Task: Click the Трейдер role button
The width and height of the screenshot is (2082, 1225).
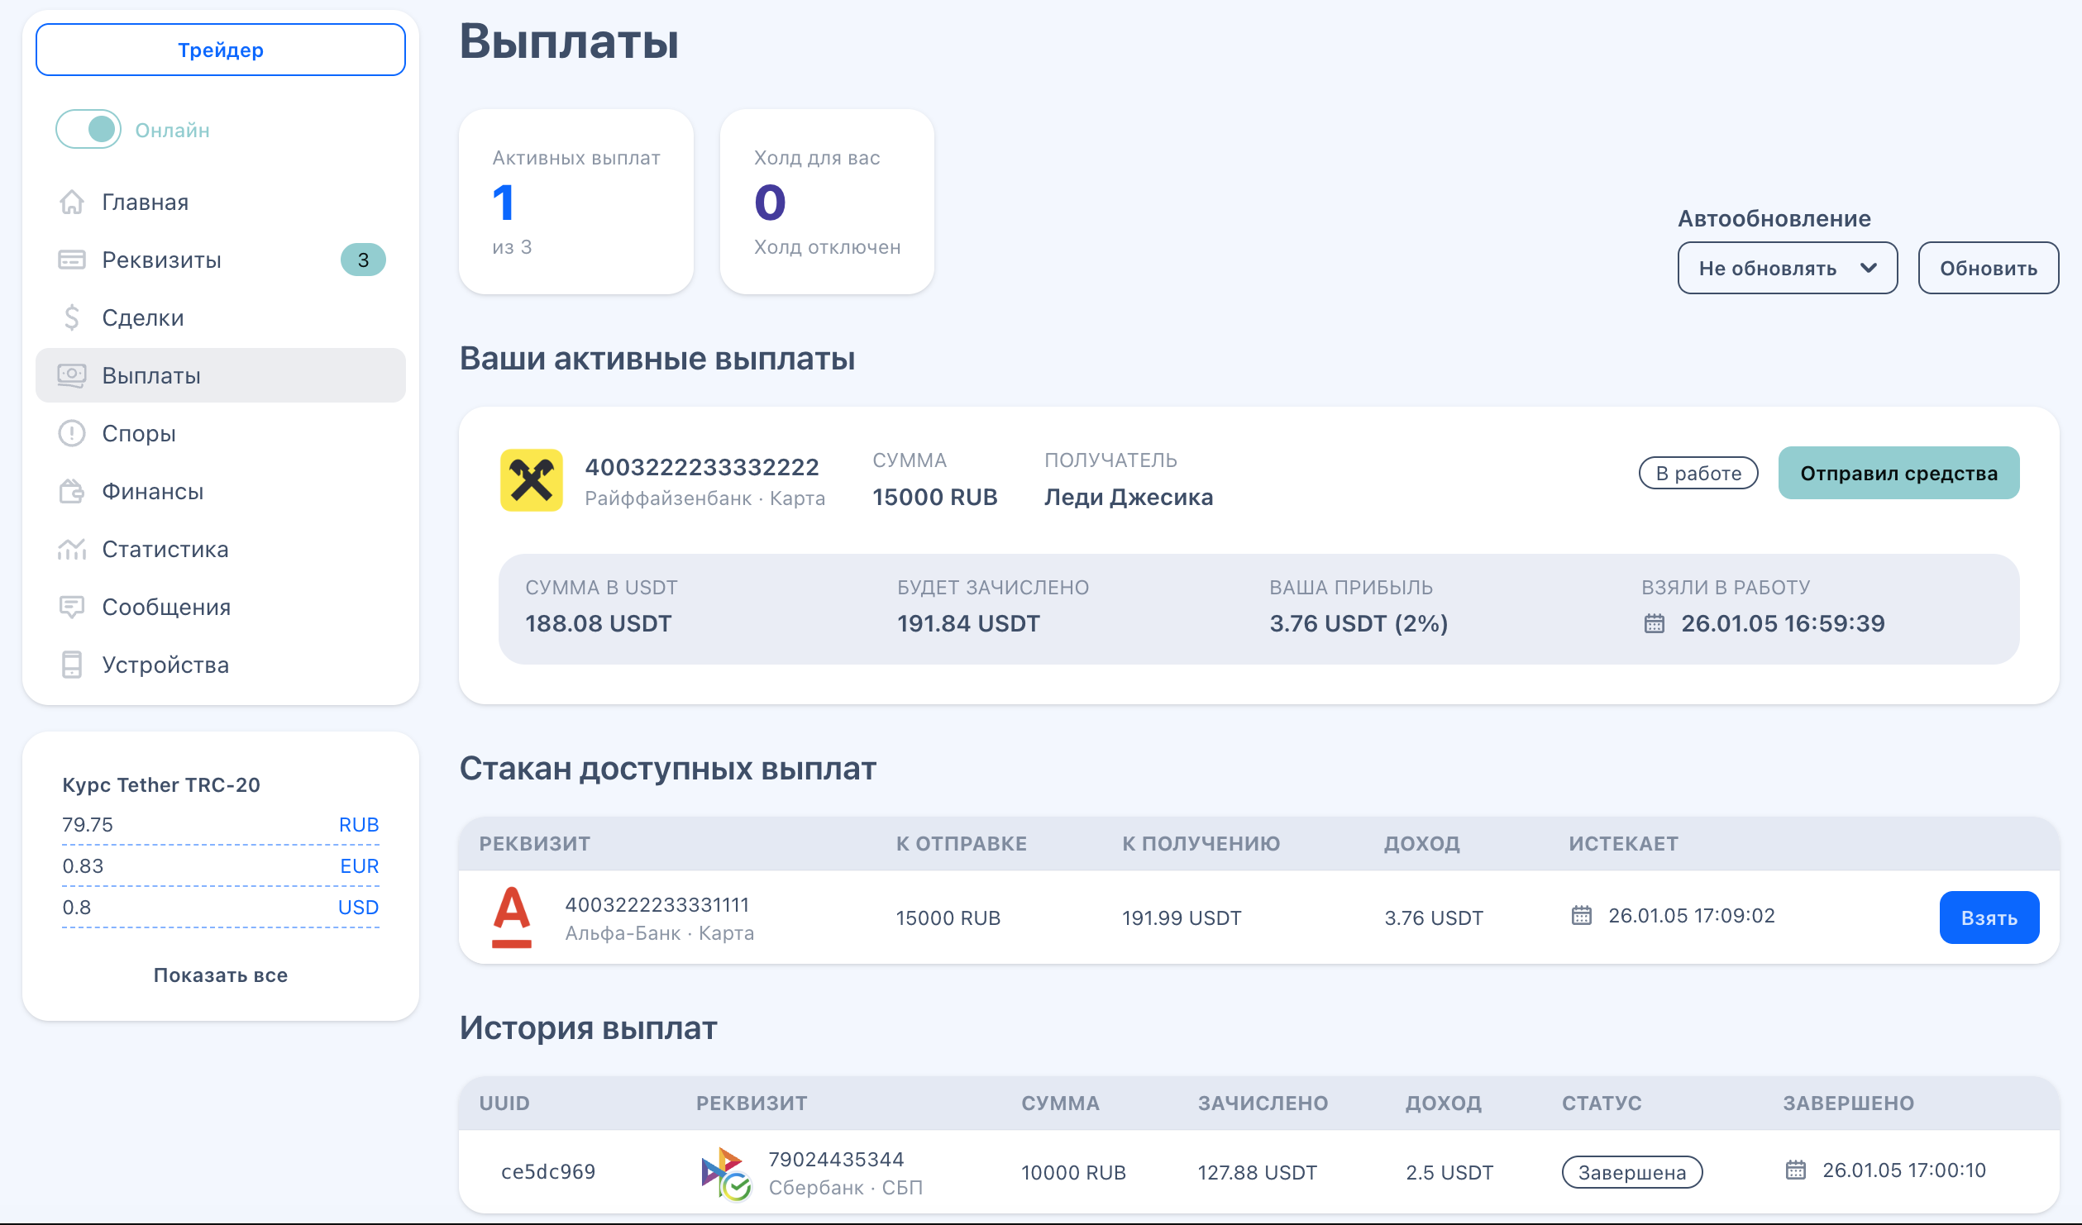Action: (221, 50)
